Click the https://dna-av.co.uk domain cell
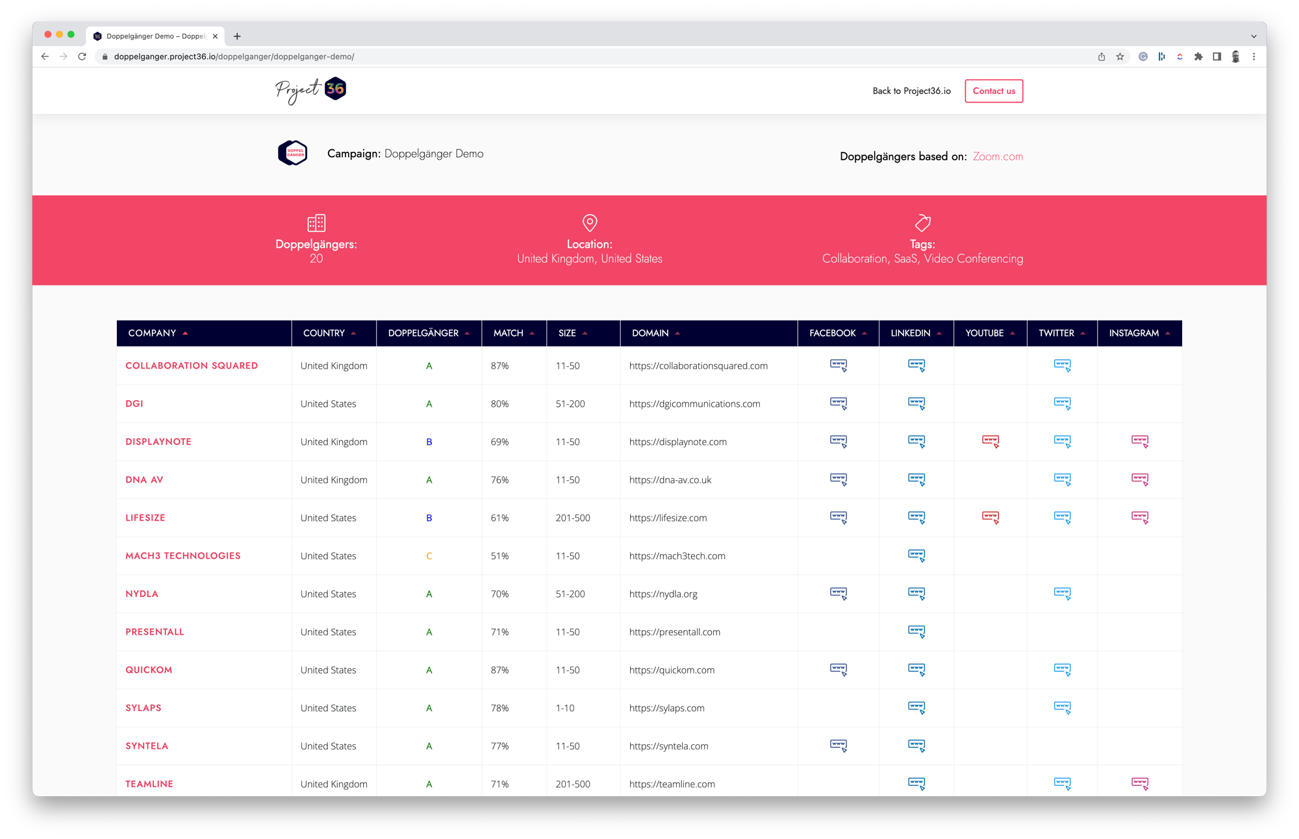Screen dimensions: 1299x839 coord(670,480)
